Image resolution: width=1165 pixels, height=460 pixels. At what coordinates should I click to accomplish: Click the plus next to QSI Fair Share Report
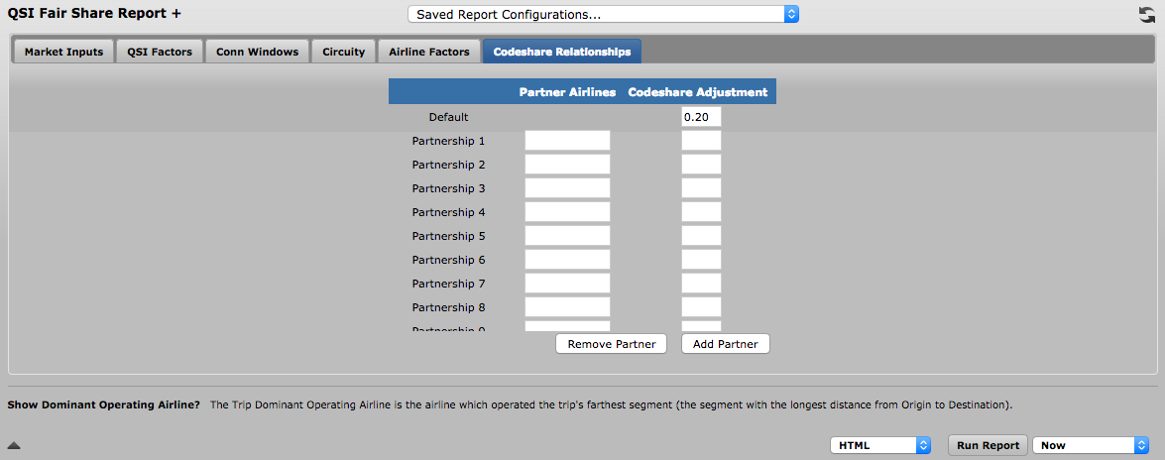[x=176, y=13]
